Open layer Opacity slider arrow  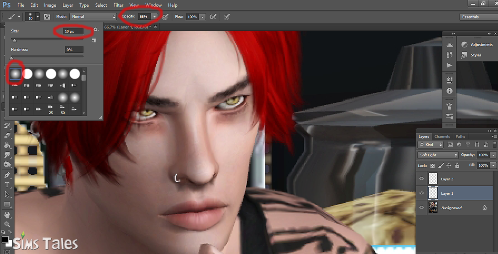click(x=493, y=155)
